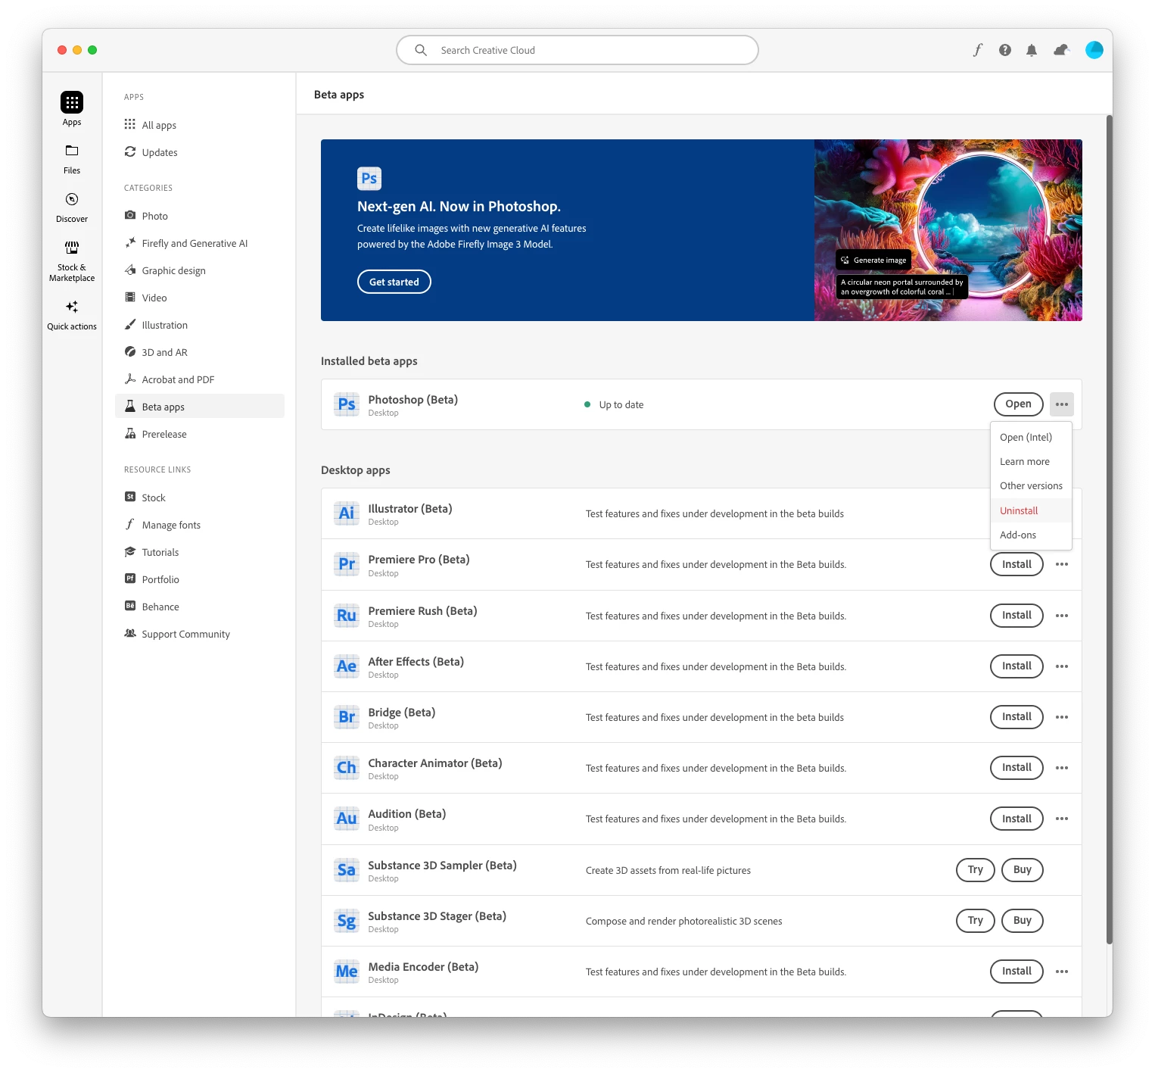
Task: Select the 3D and AR category
Action: (200, 352)
